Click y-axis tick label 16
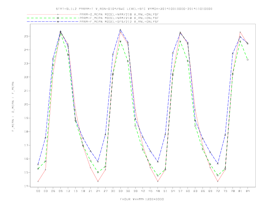 tap(26, 159)
